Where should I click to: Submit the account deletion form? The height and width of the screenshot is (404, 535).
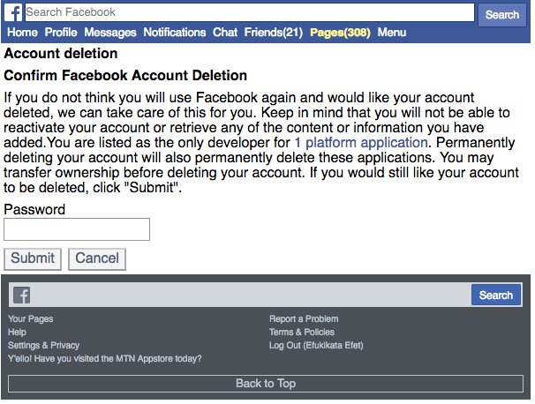[x=33, y=259]
